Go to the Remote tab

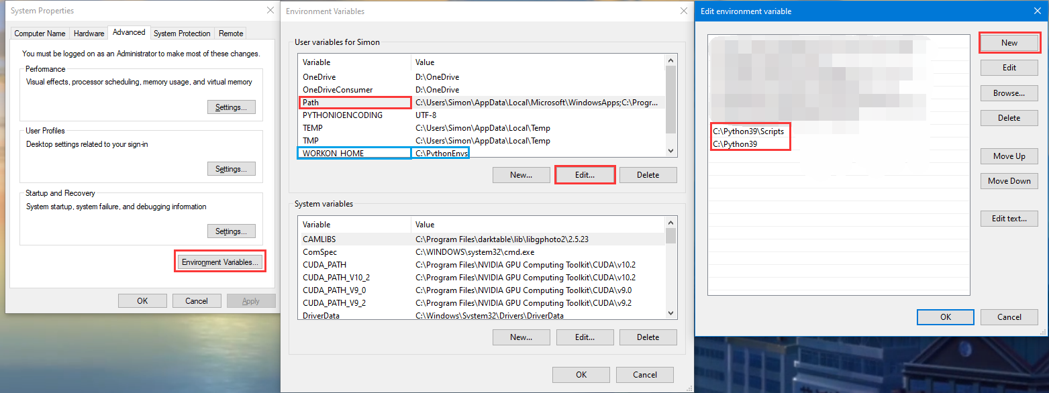point(231,33)
